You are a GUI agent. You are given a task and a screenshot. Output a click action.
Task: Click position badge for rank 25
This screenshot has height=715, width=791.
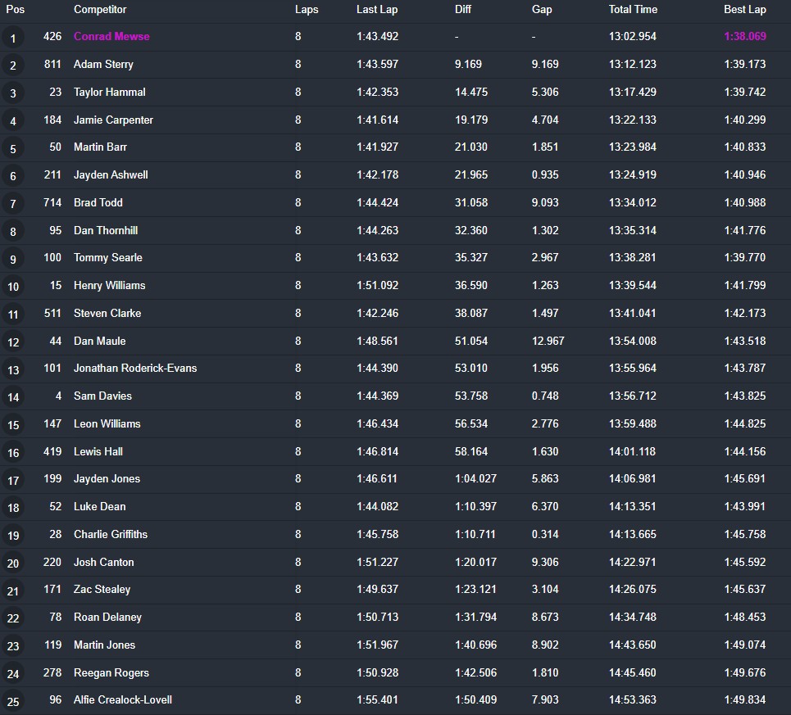(12, 701)
